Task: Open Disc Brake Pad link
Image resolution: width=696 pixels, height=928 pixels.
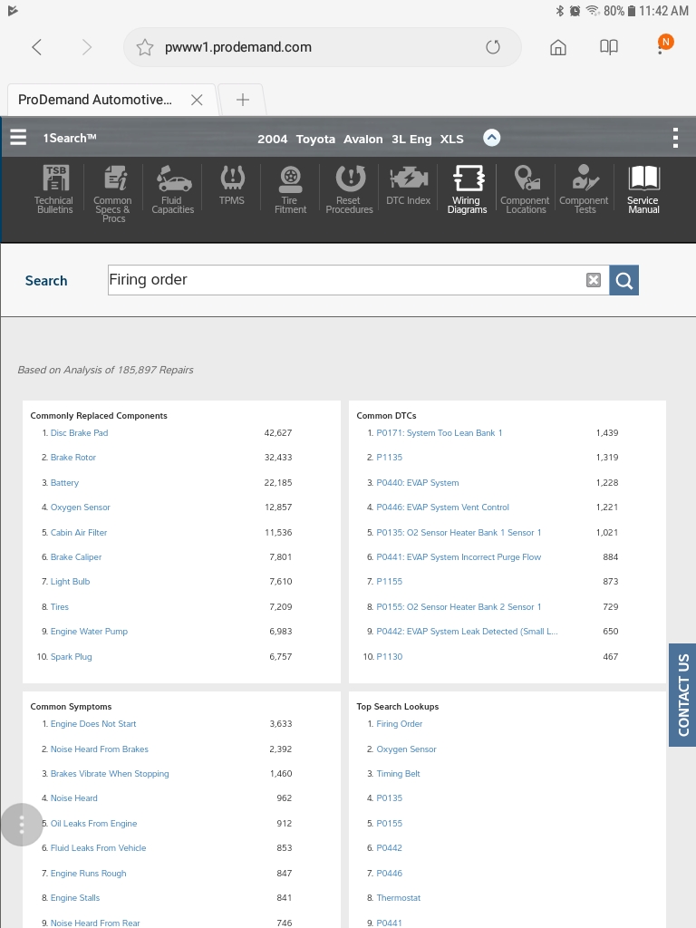Action: [x=80, y=433]
